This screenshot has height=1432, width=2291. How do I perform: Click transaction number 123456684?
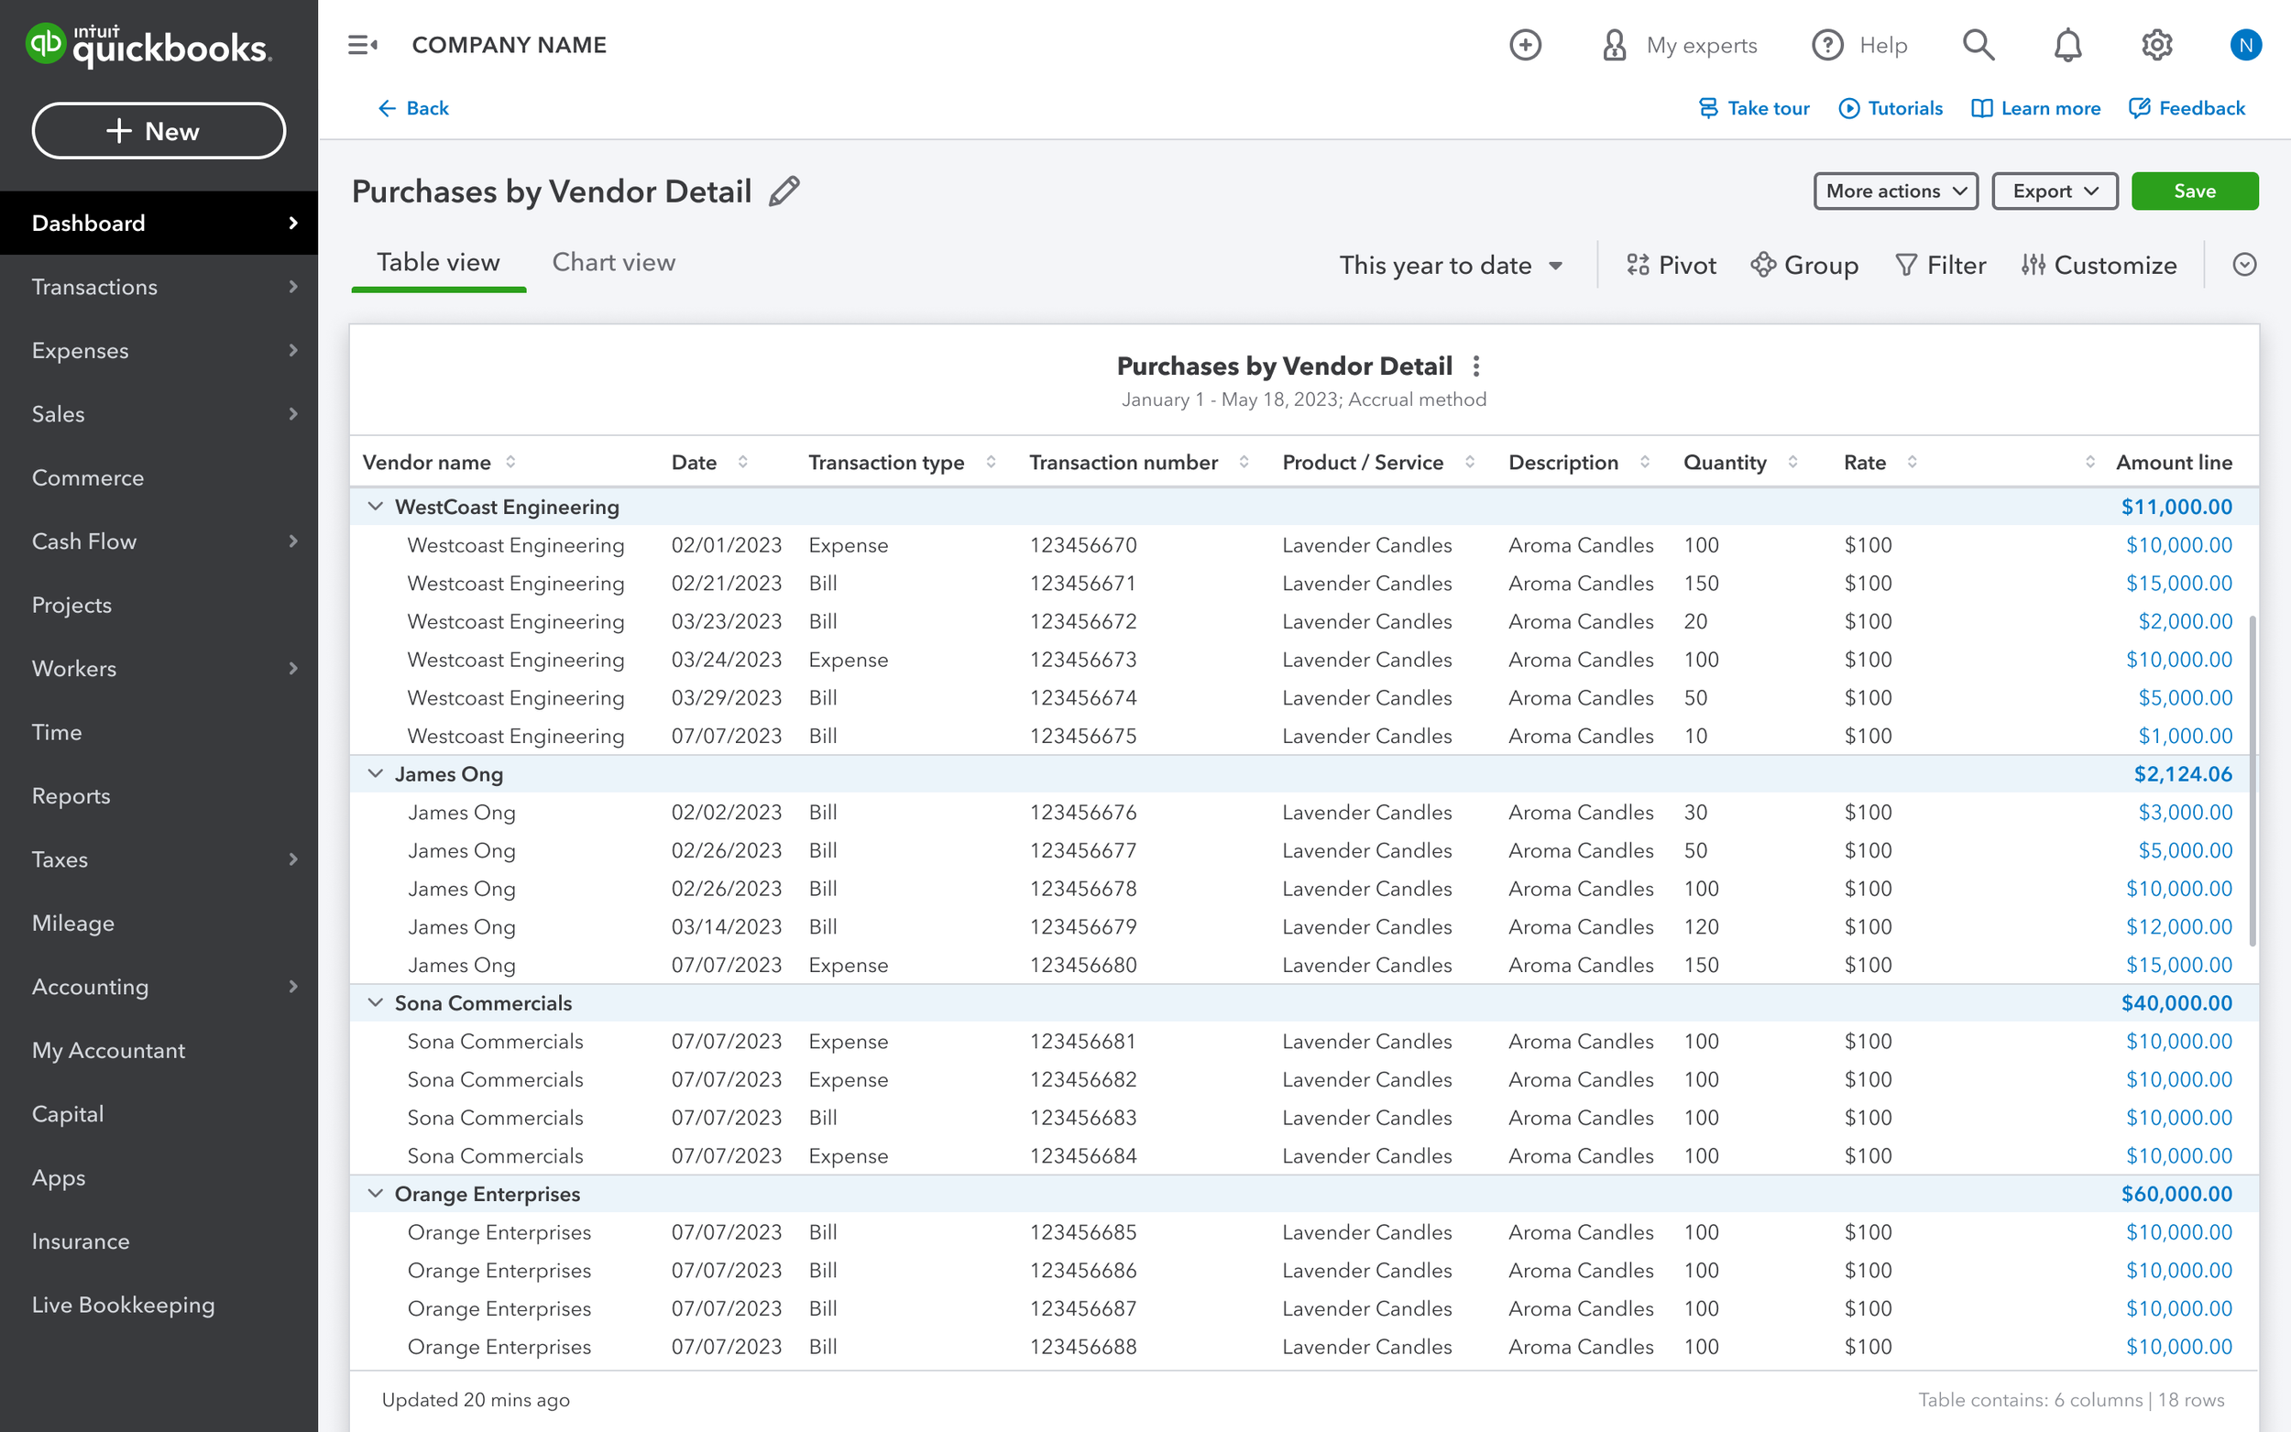(x=1083, y=1156)
